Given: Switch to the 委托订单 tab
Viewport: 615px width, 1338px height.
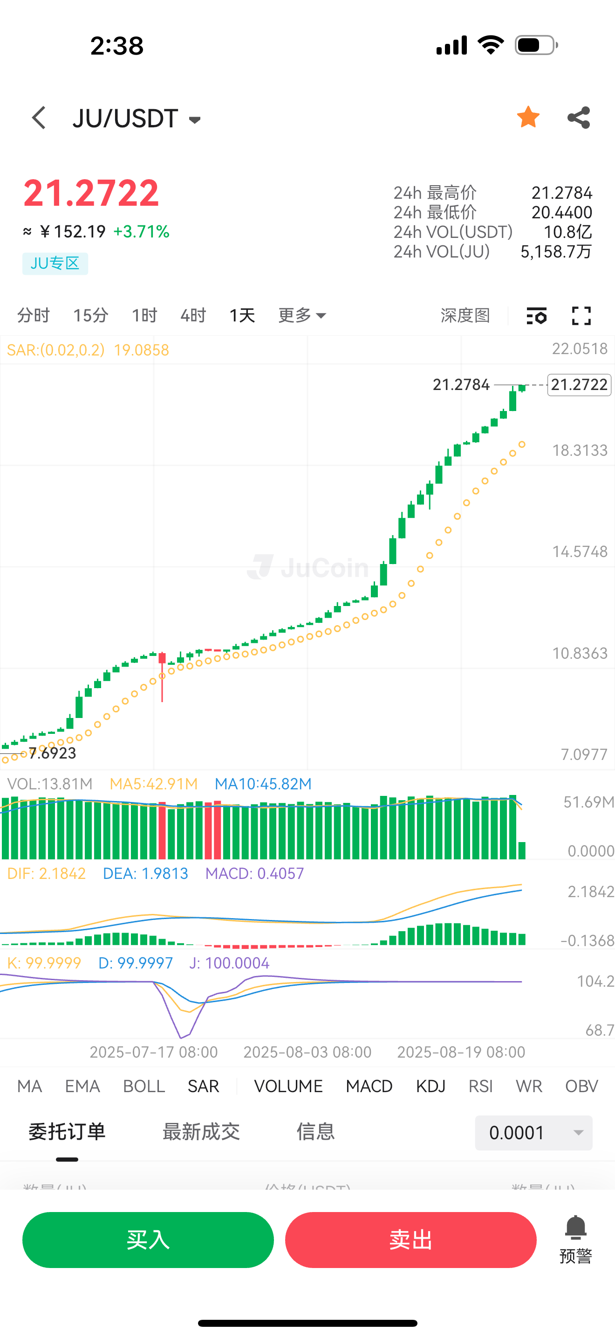Looking at the screenshot, I should point(67,1132).
